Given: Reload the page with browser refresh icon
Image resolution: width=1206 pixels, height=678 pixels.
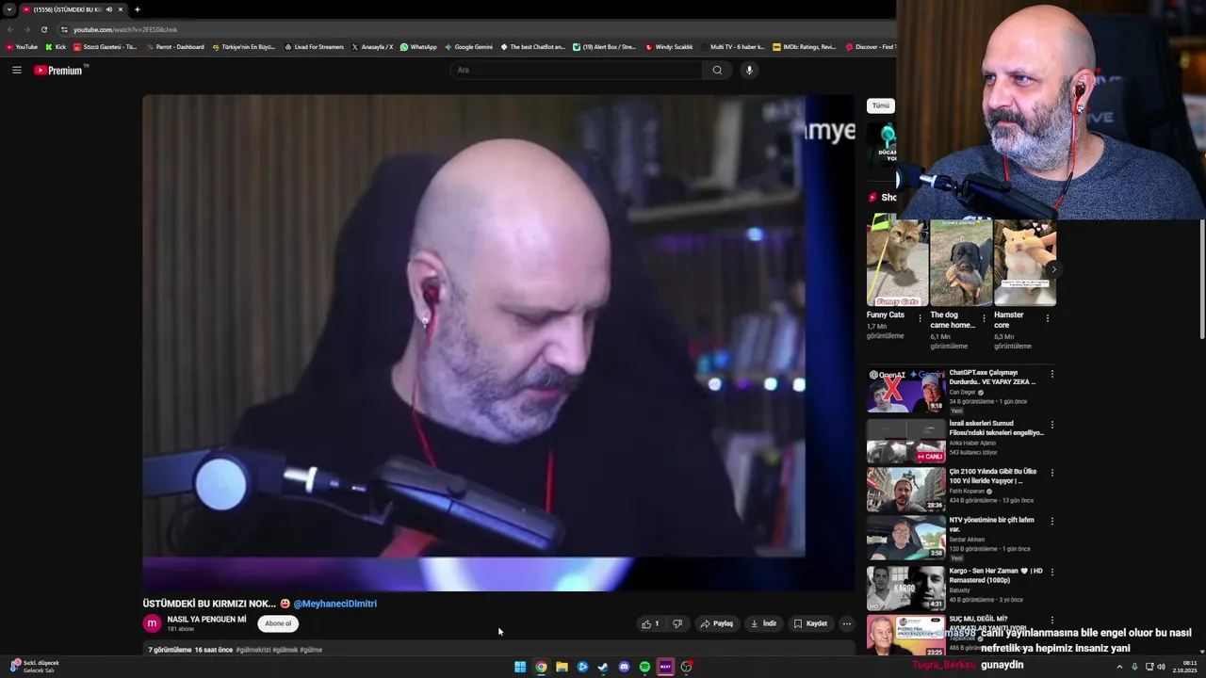Looking at the screenshot, I should click(x=43, y=29).
